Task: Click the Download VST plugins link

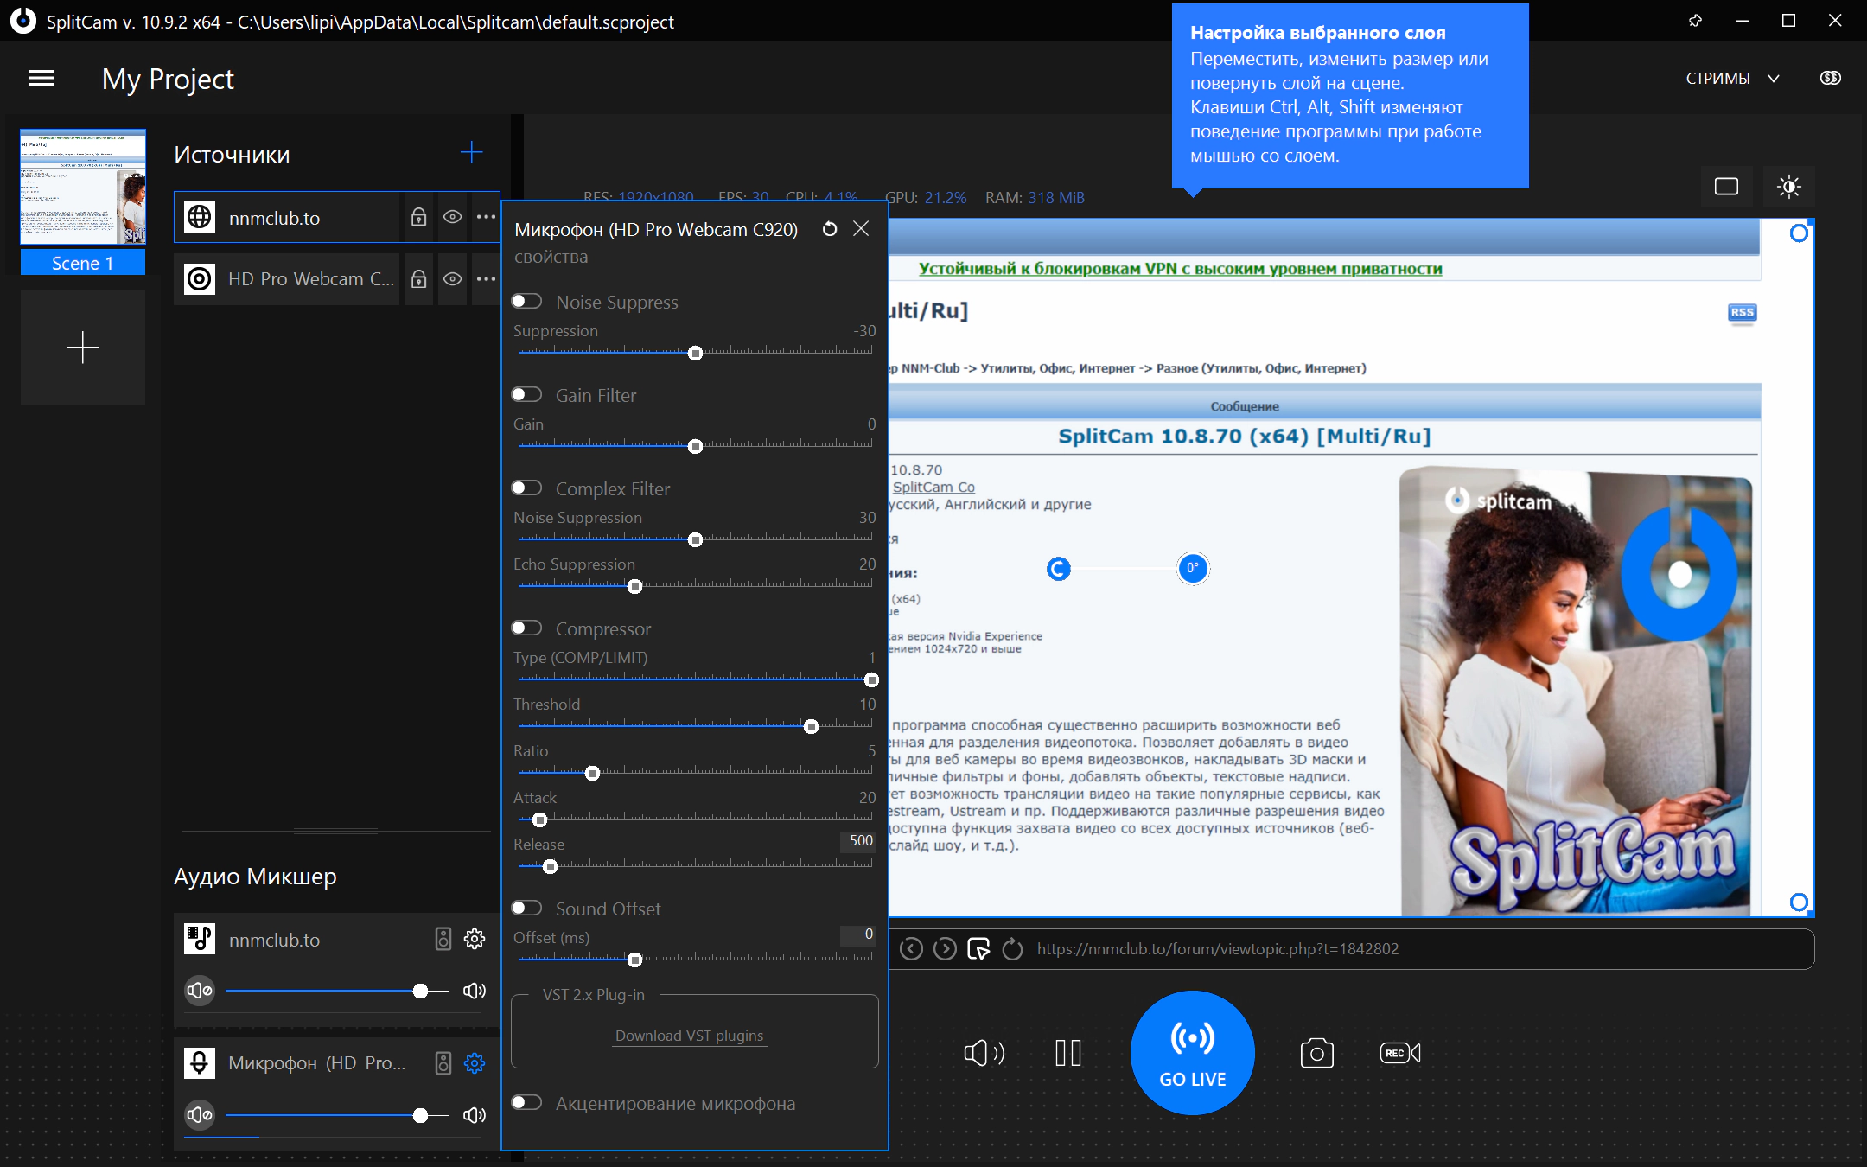Action: [689, 1036]
